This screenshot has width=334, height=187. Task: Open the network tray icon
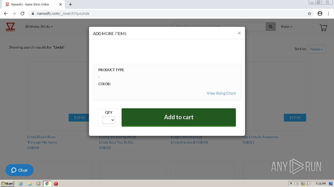pyautogui.click(x=303, y=184)
